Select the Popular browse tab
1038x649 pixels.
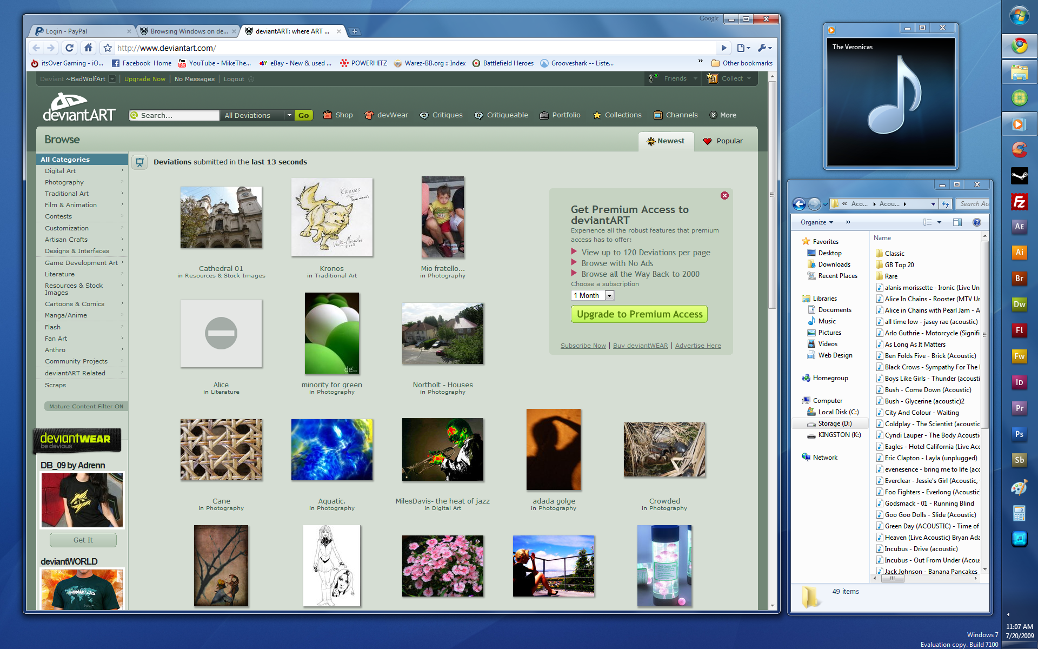click(723, 141)
